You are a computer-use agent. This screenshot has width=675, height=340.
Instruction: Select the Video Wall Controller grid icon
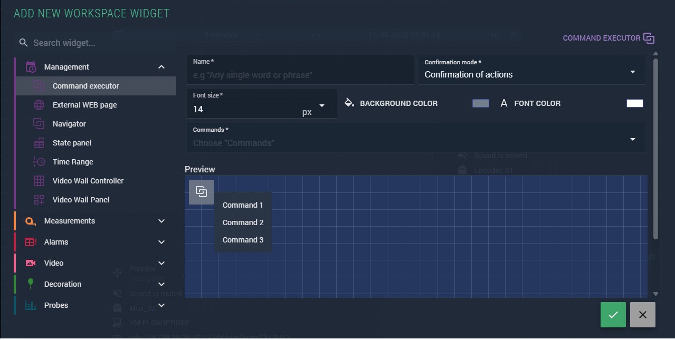[39, 181]
